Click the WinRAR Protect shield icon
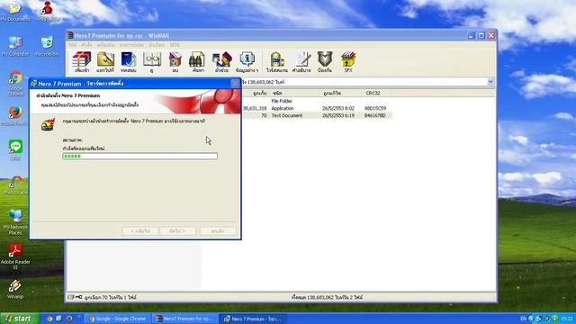 (x=325, y=61)
